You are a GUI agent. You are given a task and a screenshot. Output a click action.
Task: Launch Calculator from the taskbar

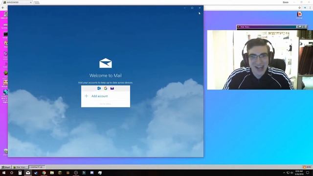click(x=20, y=173)
